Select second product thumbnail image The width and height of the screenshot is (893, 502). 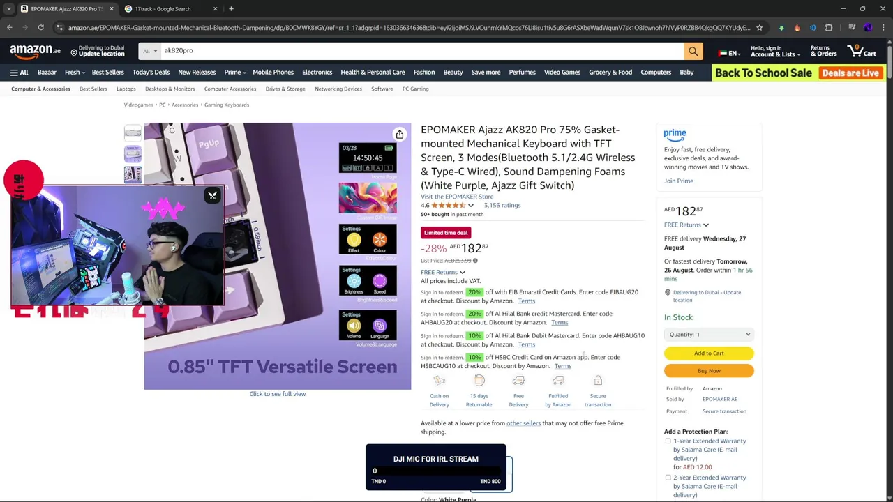tap(133, 153)
